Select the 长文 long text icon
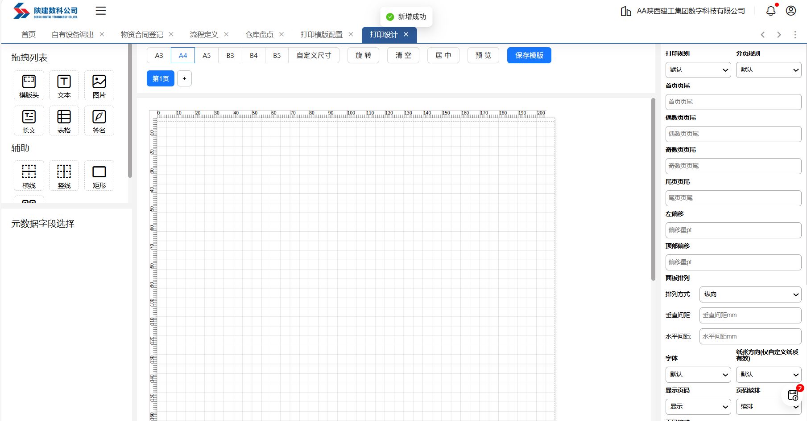The image size is (807, 421). pyautogui.click(x=29, y=121)
